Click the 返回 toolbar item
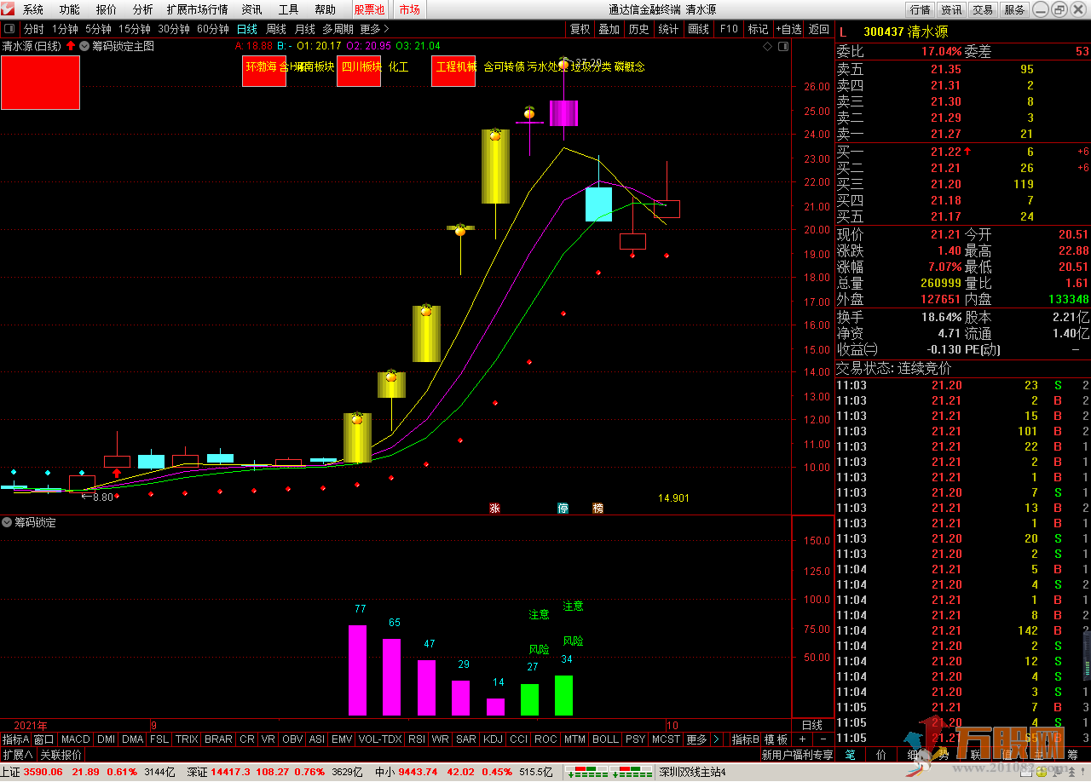 pyautogui.click(x=819, y=29)
